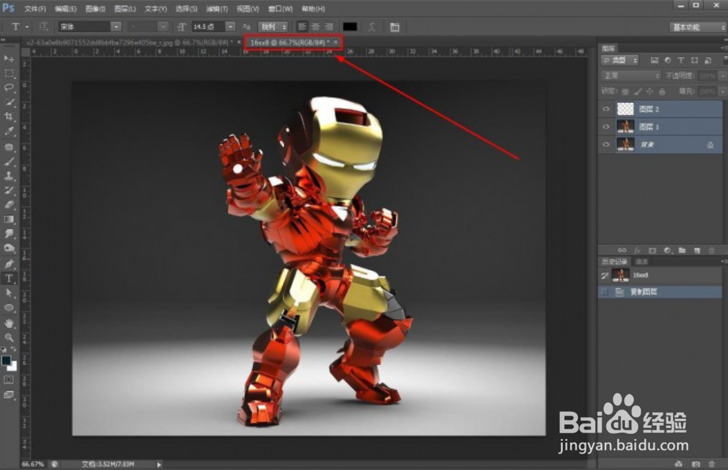
Task: Toggle text orientation icon
Action: [44, 26]
